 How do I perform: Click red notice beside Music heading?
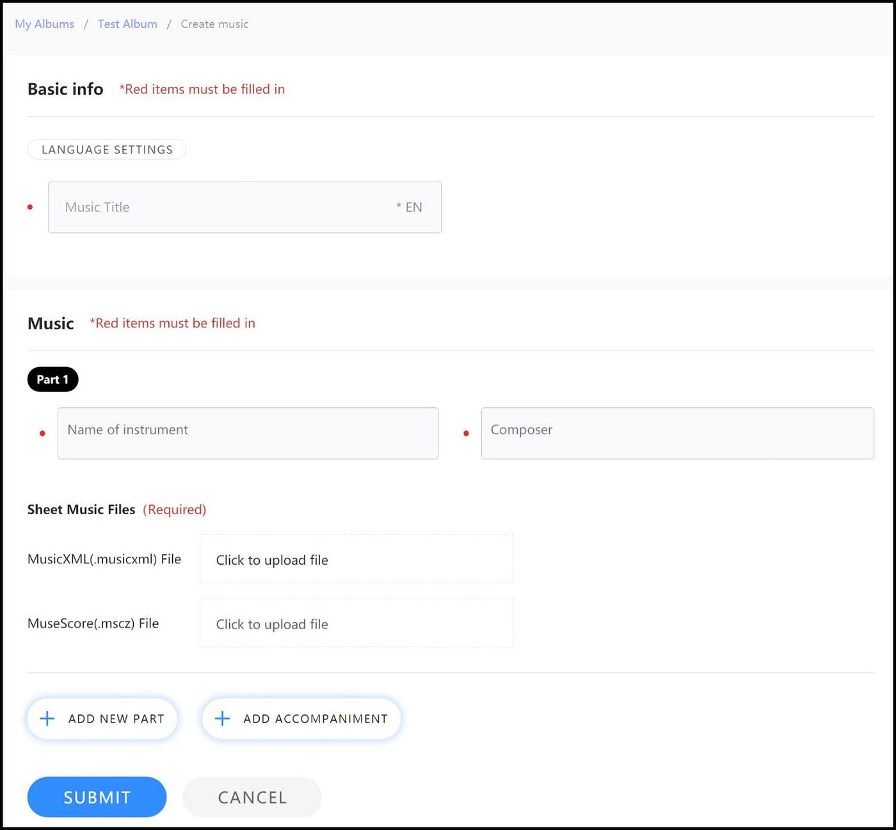click(x=172, y=323)
